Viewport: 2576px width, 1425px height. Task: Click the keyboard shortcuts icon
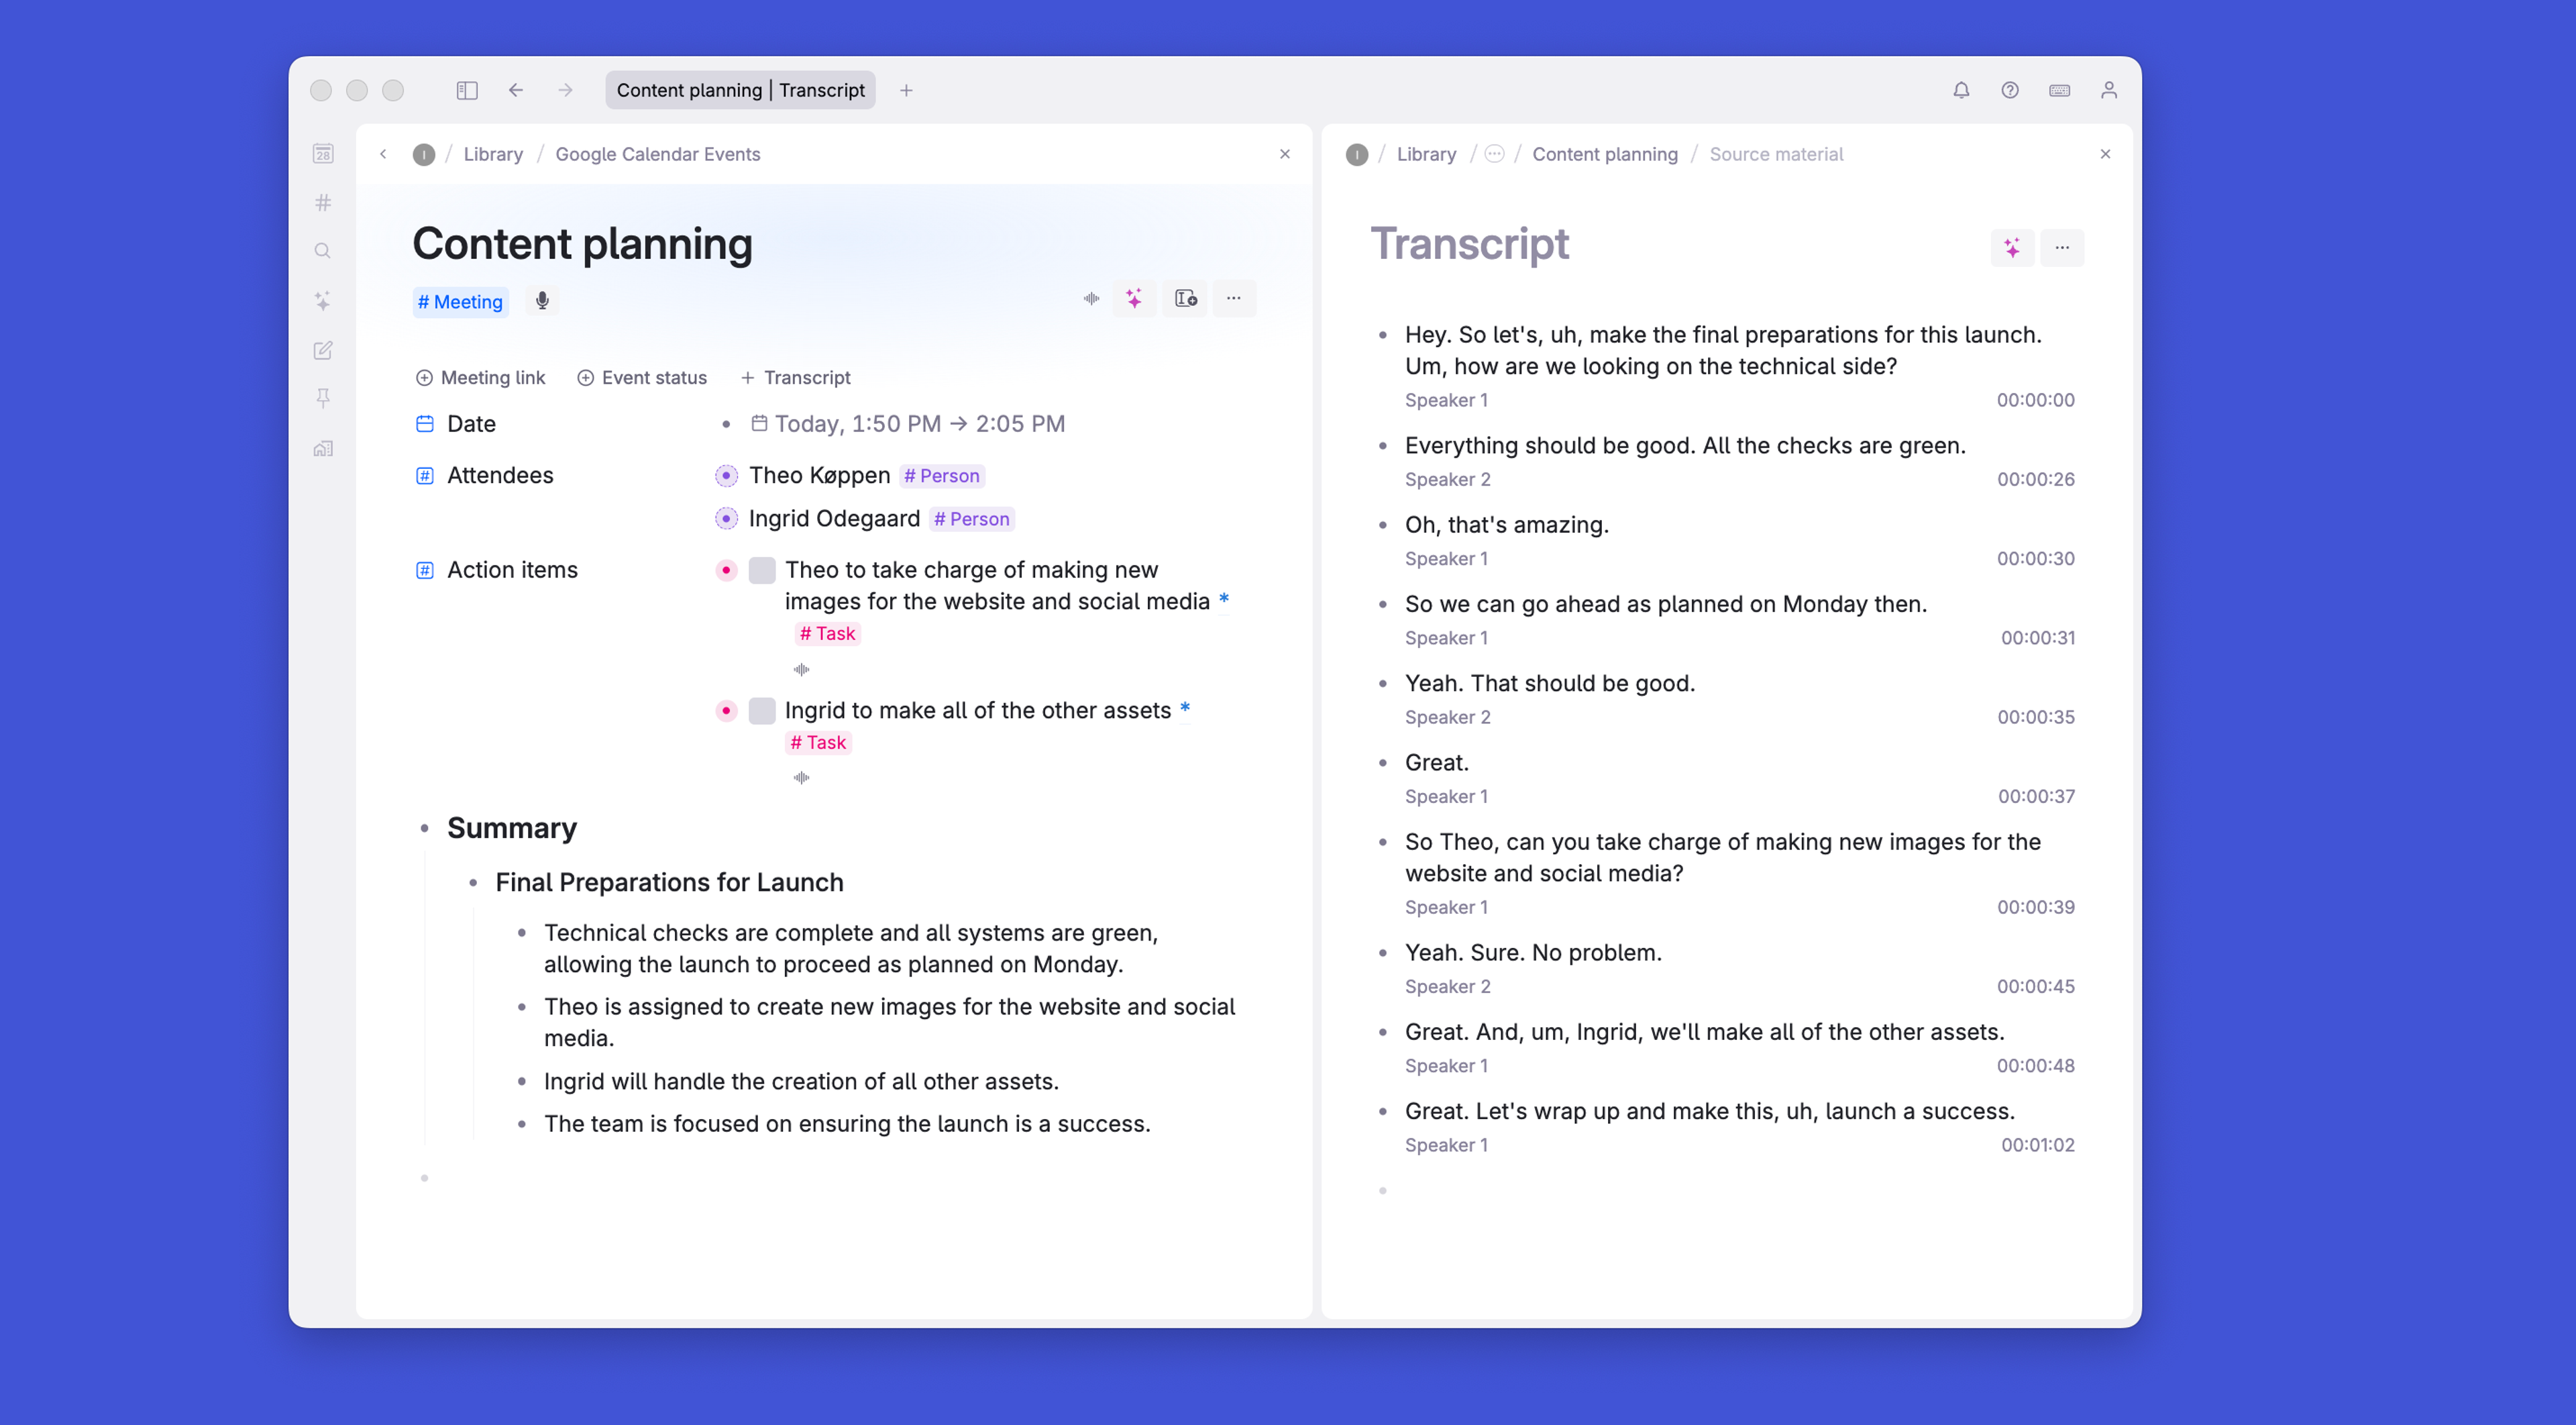(x=2059, y=90)
